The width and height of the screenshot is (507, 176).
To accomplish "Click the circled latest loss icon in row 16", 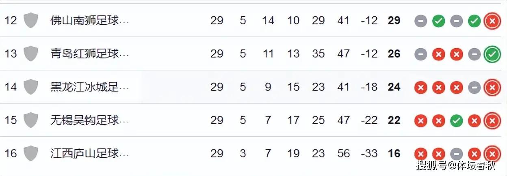I will 492,154.
